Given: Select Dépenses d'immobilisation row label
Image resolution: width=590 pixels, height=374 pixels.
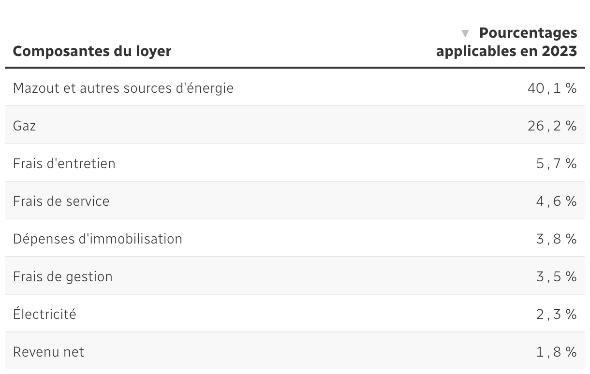Looking at the screenshot, I should pos(98,239).
